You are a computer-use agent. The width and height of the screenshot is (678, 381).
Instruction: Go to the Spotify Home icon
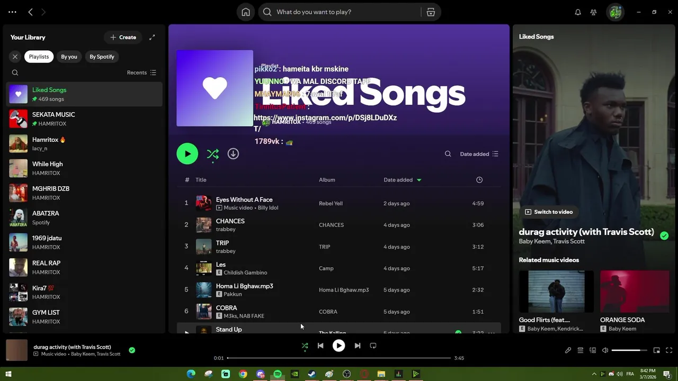pos(246,12)
